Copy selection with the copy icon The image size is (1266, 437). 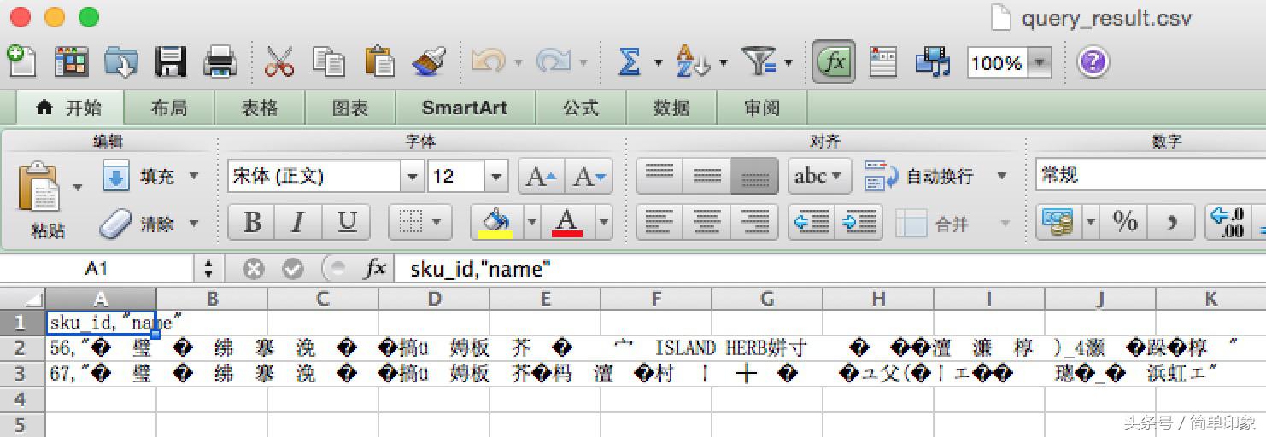(x=328, y=62)
